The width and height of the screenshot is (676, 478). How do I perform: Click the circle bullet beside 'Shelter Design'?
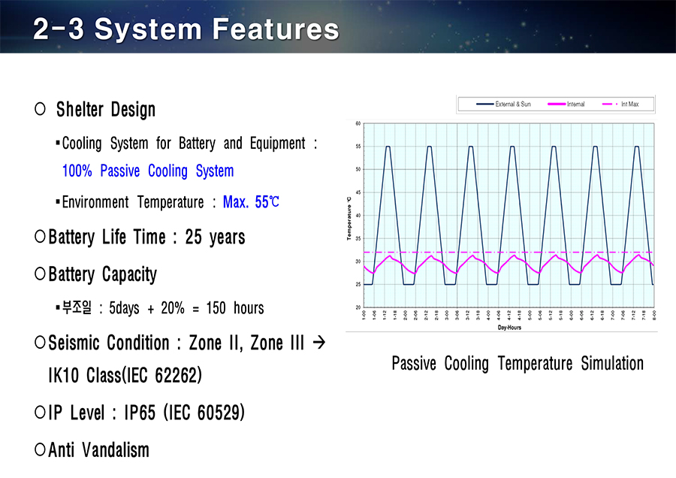40,109
